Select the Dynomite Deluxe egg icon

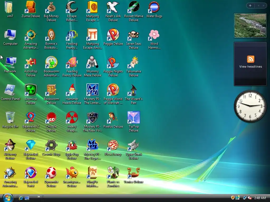pyautogui.click(x=51, y=173)
